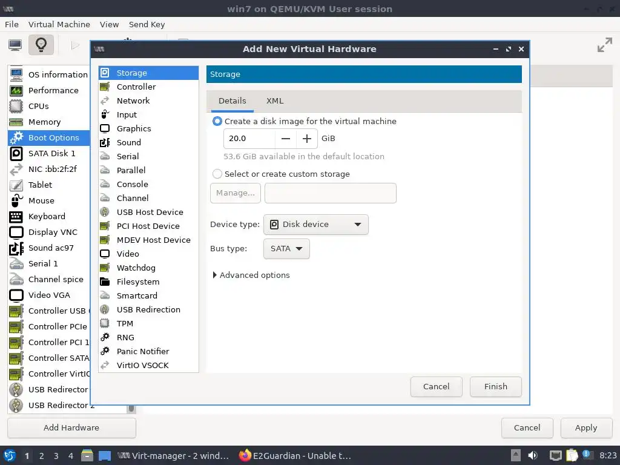The image size is (620, 465).
Task: Select the Graphics hardware icon
Action: [x=105, y=128]
